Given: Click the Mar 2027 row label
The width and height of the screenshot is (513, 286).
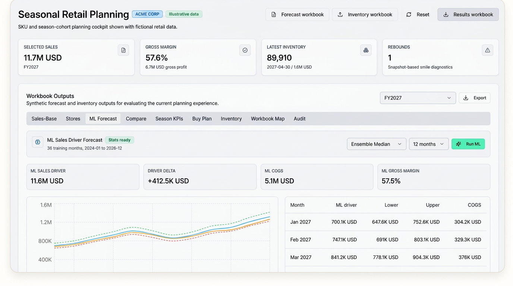Looking at the screenshot, I should click(300, 257).
